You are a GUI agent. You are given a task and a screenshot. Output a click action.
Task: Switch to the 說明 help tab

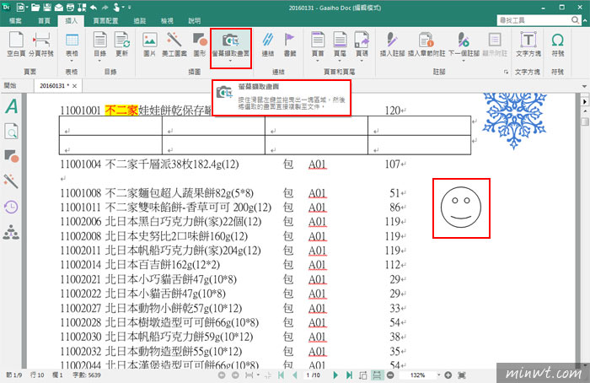(194, 21)
